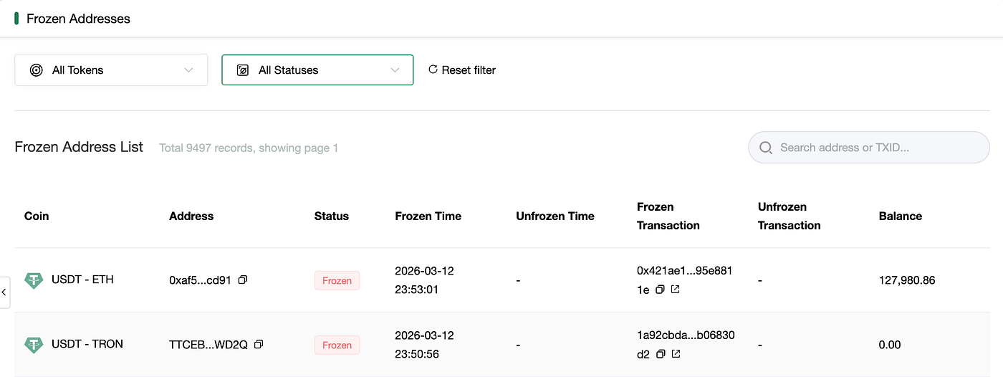Click the Balance column header
The width and height of the screenshot is (1003, 377).
[900, 216]
